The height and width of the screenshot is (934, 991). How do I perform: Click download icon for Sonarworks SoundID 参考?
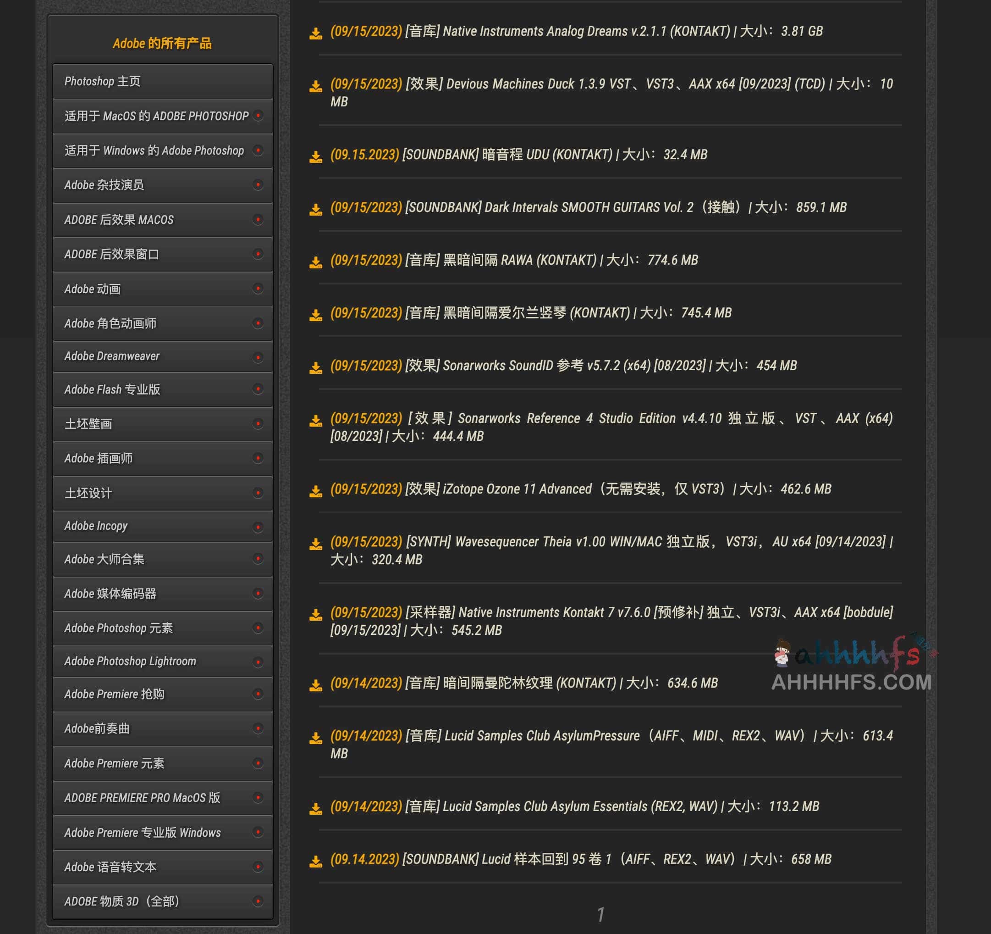coord(315,368)
